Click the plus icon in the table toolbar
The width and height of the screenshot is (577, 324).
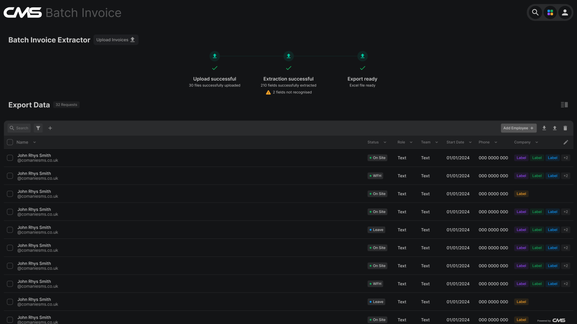(x=50, y=128)
